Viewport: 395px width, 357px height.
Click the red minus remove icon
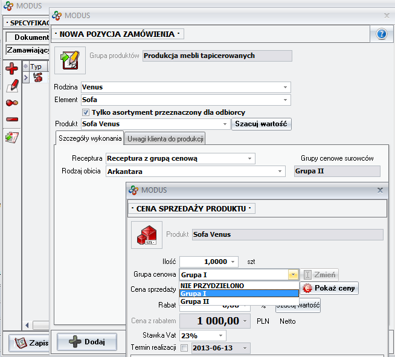[11, 119]
